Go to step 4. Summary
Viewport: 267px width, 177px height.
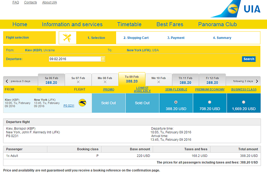[222, 38]
